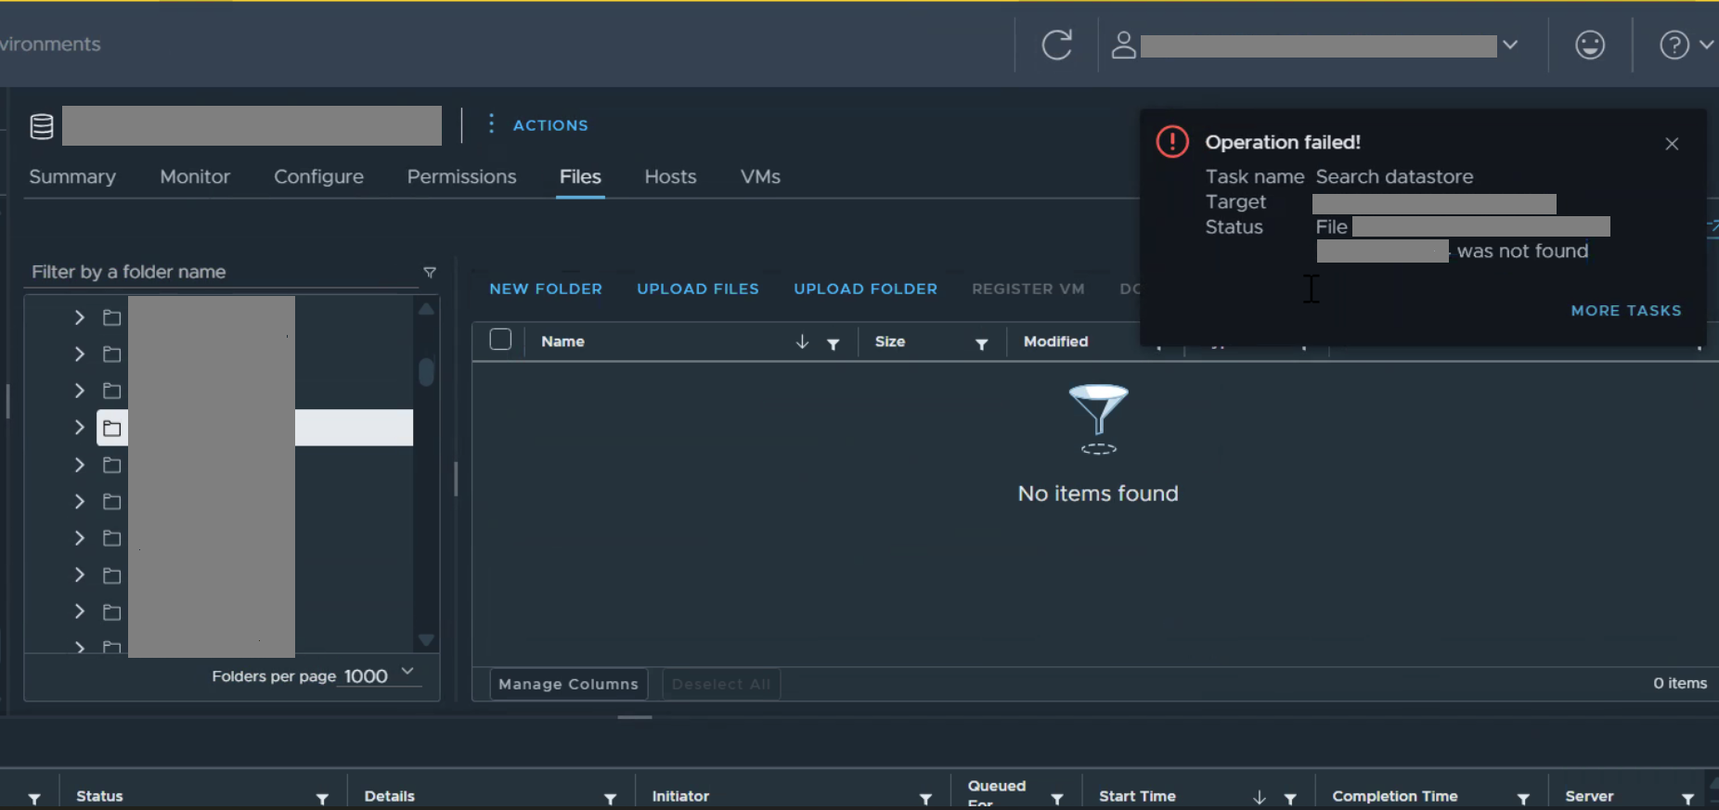The height and width of the screenshot is (810, 1719).
Task: Open the Size column filter icon
Action: [x=981, y=344]
